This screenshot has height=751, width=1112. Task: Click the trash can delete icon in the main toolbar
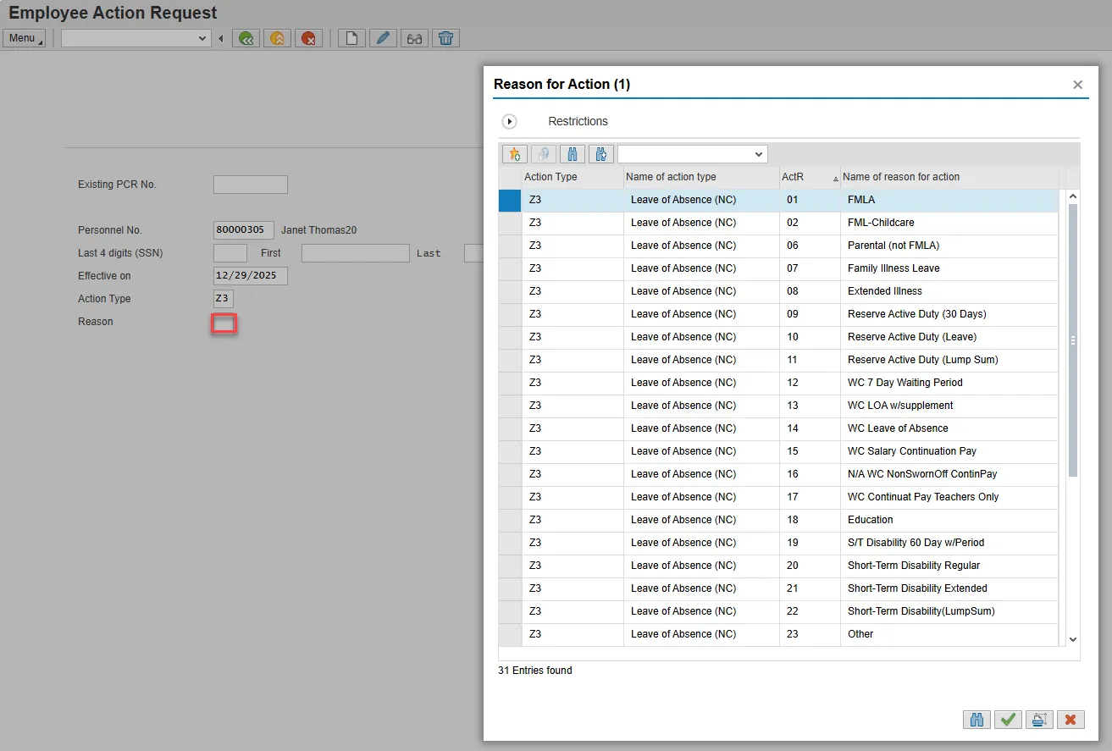(x=445, y=38)
